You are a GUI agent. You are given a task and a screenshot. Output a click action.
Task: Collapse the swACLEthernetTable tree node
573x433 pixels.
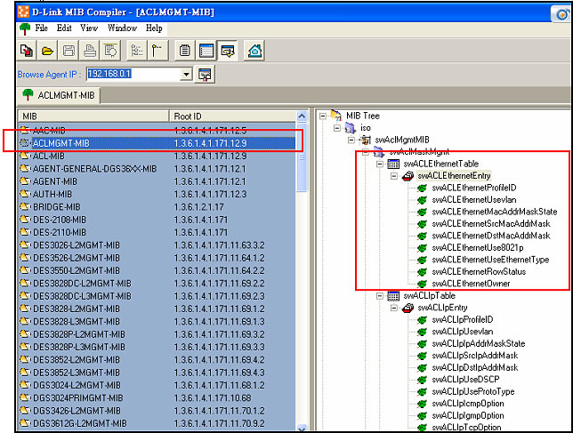click(x=379, y=164)
